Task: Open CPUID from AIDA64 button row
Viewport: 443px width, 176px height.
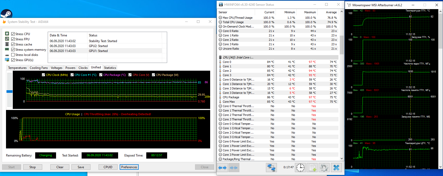Action: [108, 167]
